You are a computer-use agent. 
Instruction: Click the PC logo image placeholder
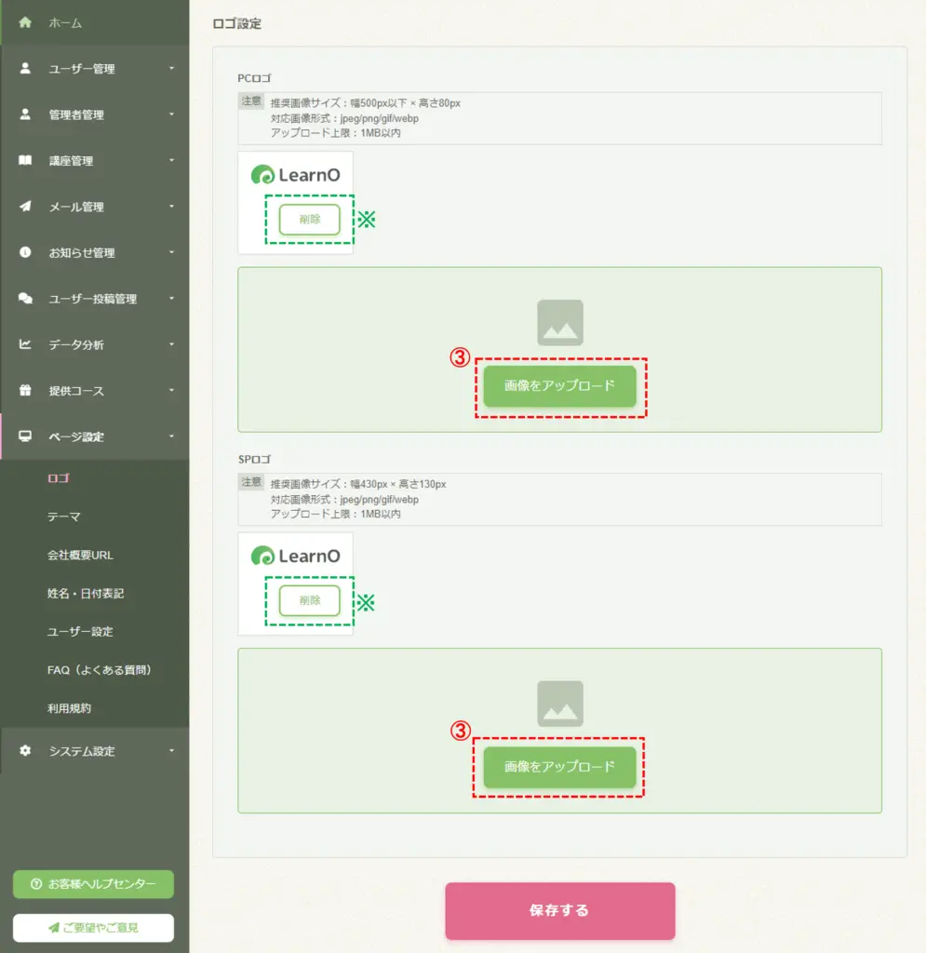click(559, 322)
